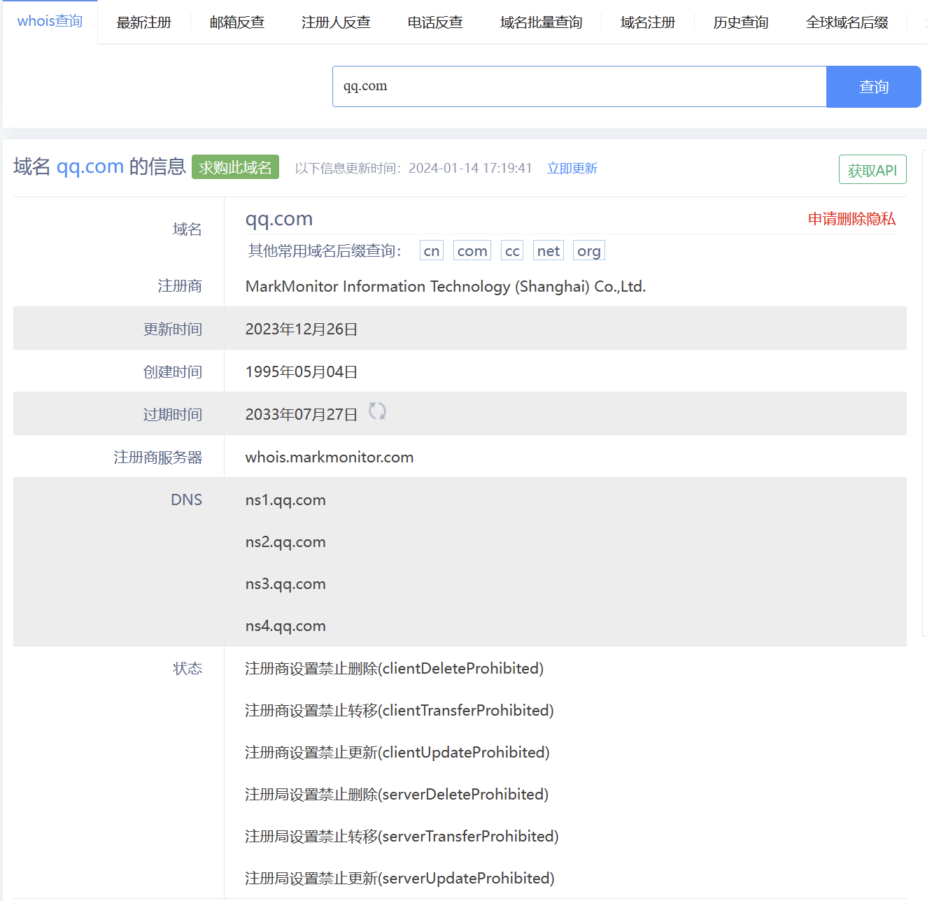Click the 状态 row label
The height and width of the screenshot is (901, 927).
coord(187,669)
